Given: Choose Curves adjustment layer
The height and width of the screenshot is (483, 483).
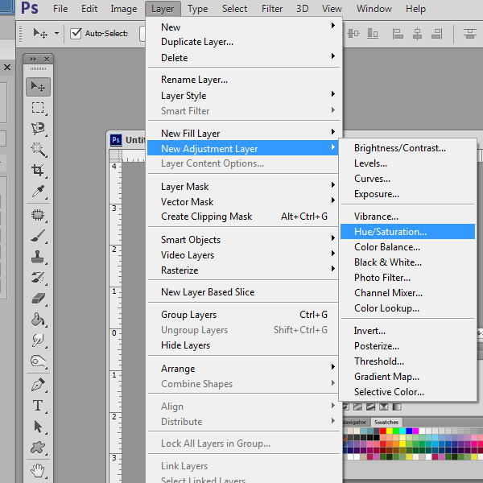Looking at the screenshot, I should pos(372,179).
